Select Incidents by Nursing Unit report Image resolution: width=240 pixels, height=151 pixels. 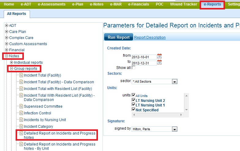(45, 120)
